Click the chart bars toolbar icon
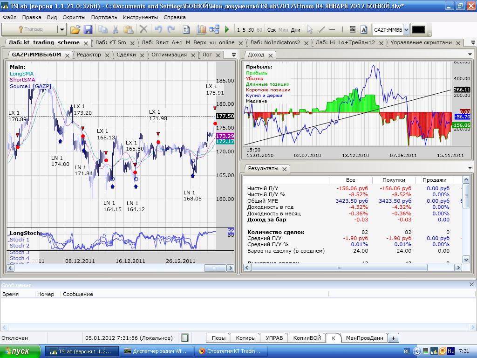Viewport: 477px width, 358px height. click(201, 30)
